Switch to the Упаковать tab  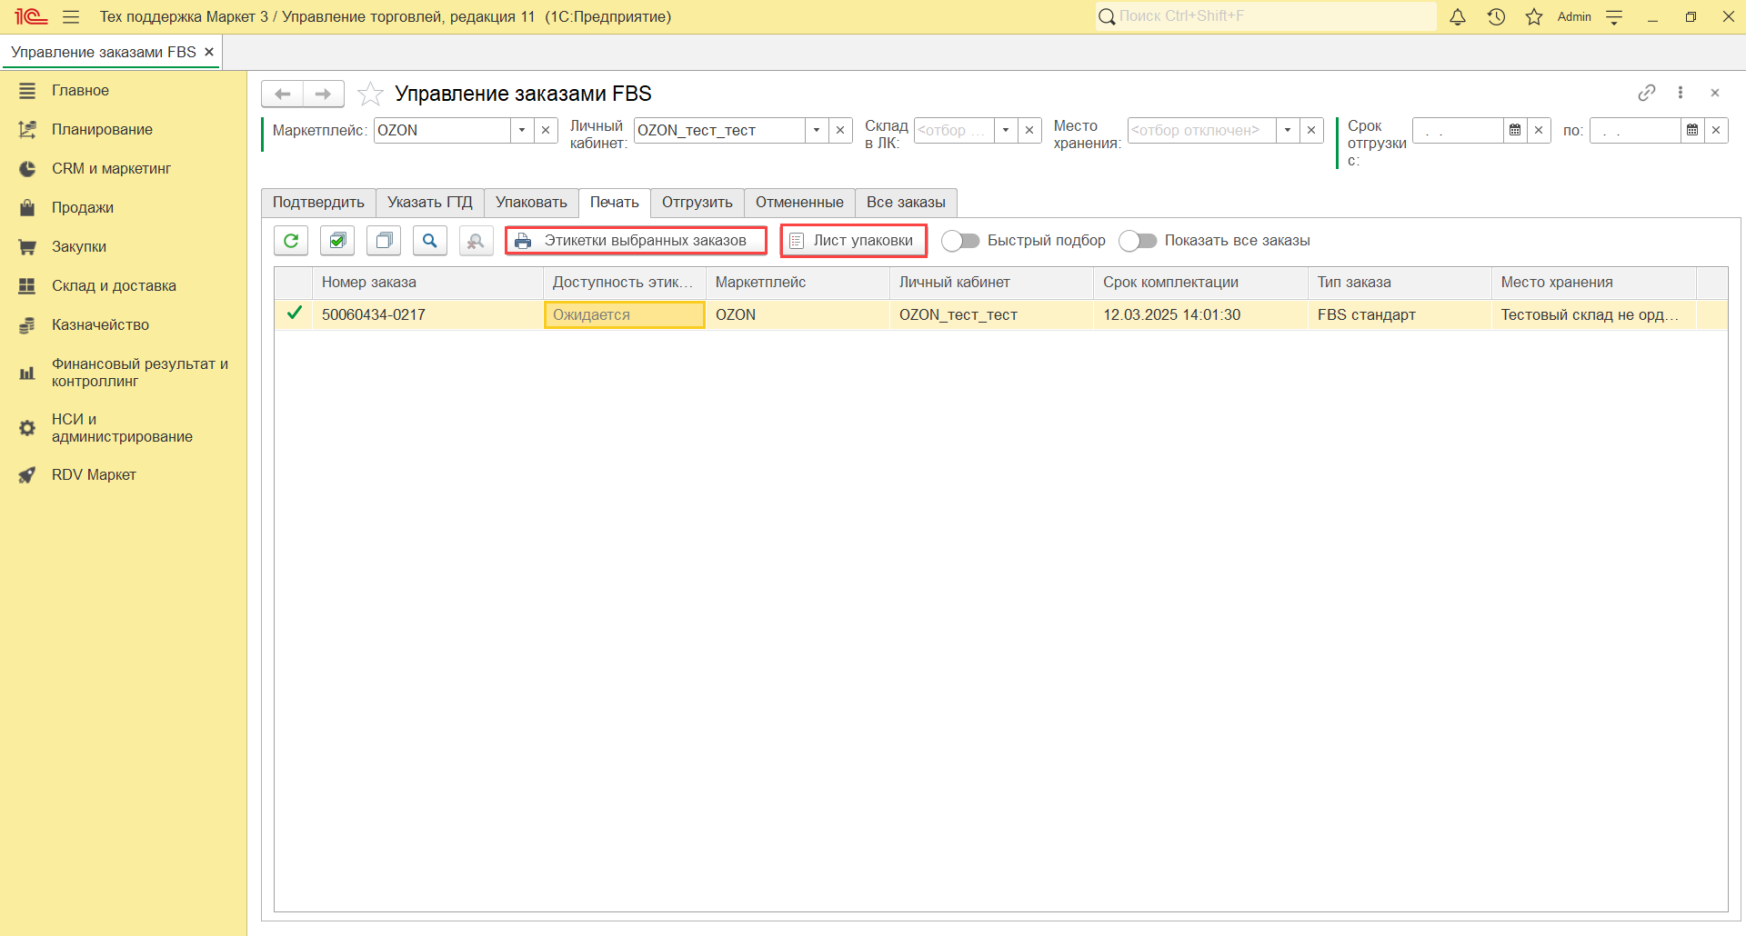click(x=531, y=203)
